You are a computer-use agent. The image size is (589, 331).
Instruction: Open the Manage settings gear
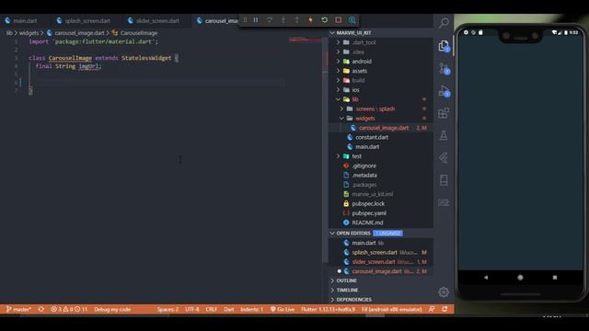444,292
